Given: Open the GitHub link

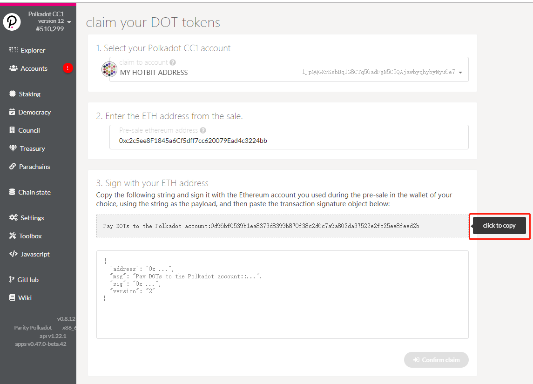Looking at the screenshot, I should click(x=27, y=280).
